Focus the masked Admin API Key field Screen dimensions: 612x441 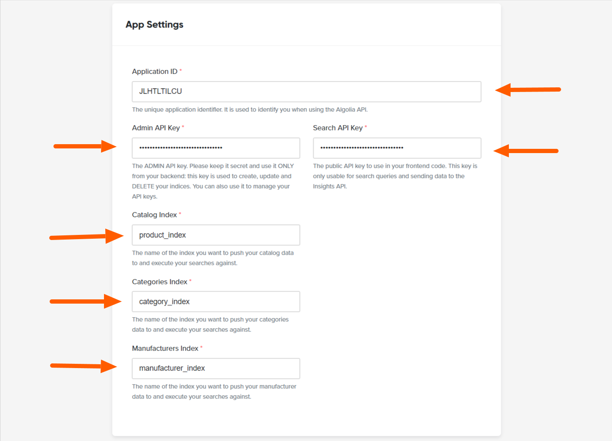tap(216, 148)
